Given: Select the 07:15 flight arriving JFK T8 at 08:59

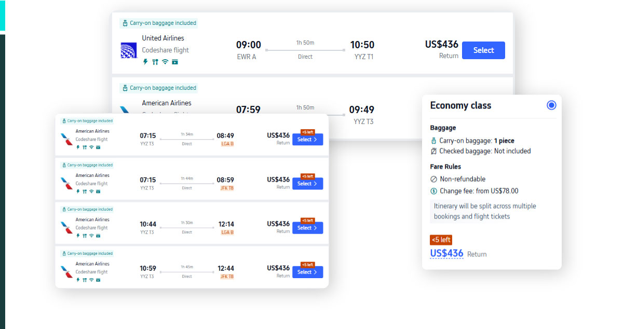Looking at the screenshot, I should (307, 184).
